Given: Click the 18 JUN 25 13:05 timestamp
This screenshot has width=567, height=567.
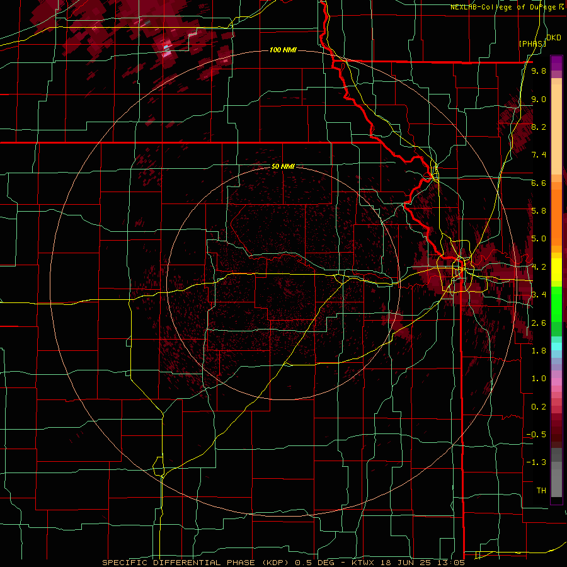Looking at the screenshot, I should [422, 563].
